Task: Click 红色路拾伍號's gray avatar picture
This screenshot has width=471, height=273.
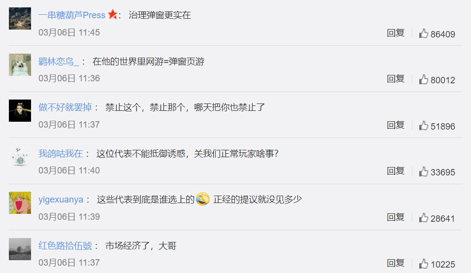Action: coord(20,249)
